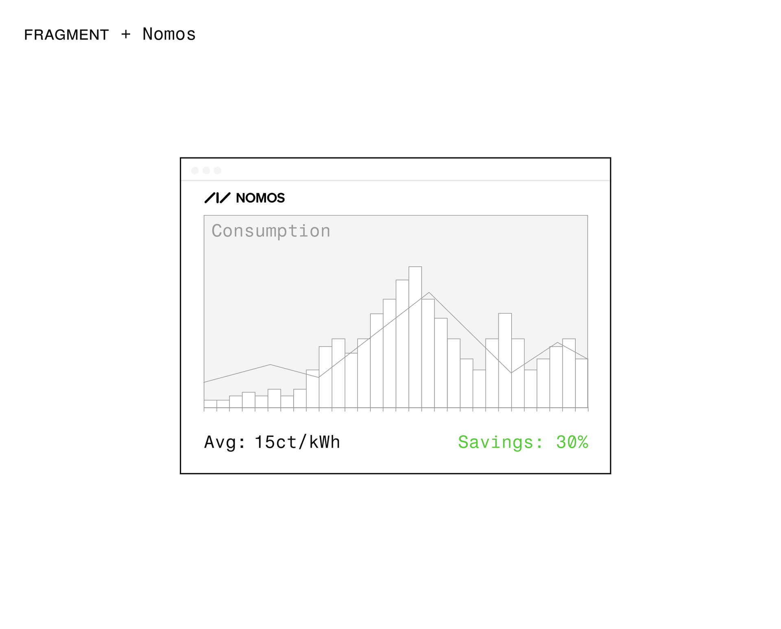Click the first window control dot
Screen dimensions: 781x629
tap(195, 170)
